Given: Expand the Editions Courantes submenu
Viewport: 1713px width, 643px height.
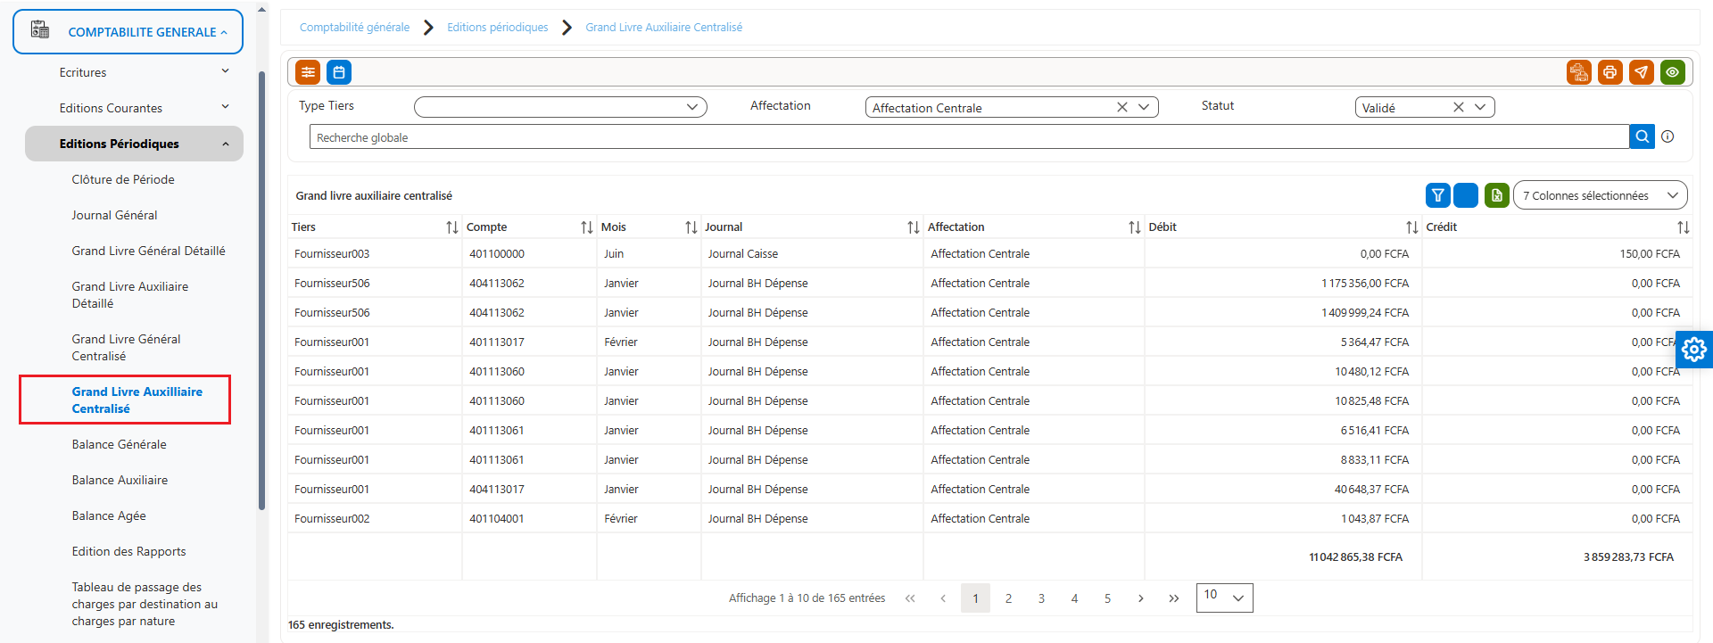Looking at the screenshot, I should pyautogui.click(x=143, y=108).
